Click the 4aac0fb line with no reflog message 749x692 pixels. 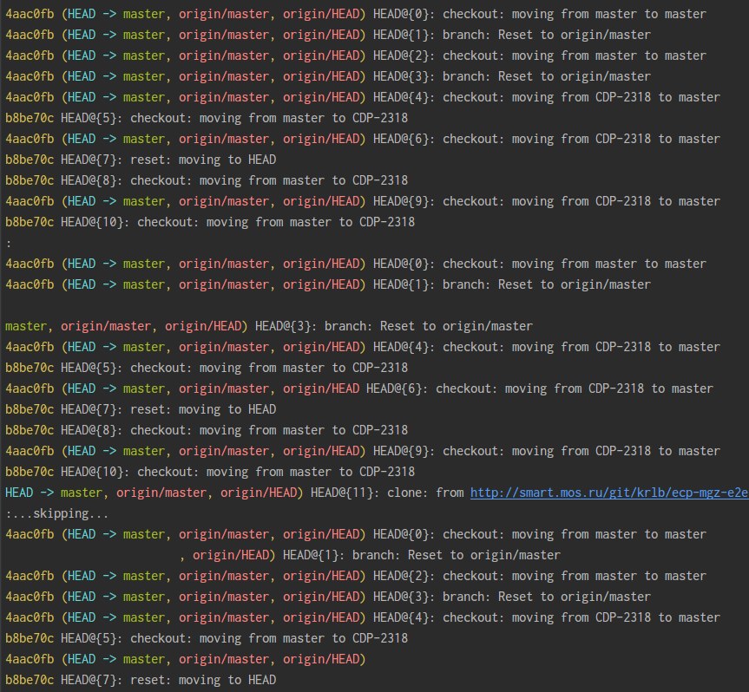tap(186, 659)
